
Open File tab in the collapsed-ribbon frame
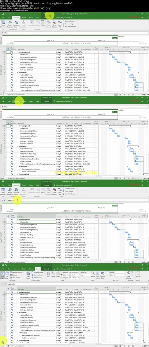pos(3,101)
